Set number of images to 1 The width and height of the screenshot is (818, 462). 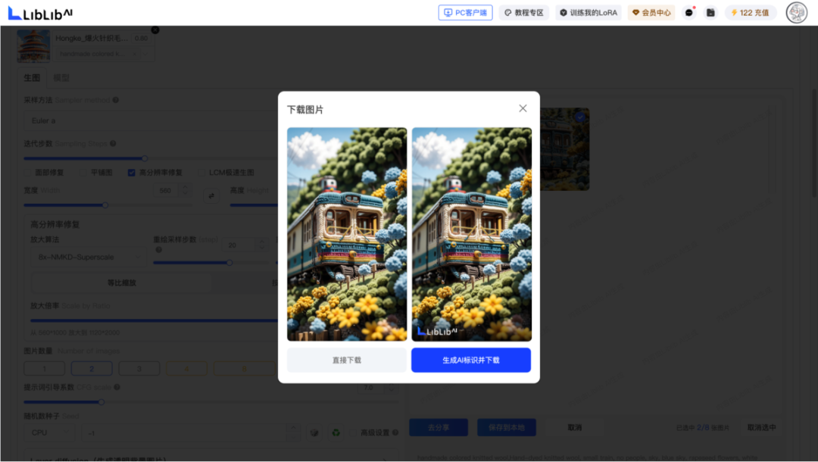pos(45,369)
